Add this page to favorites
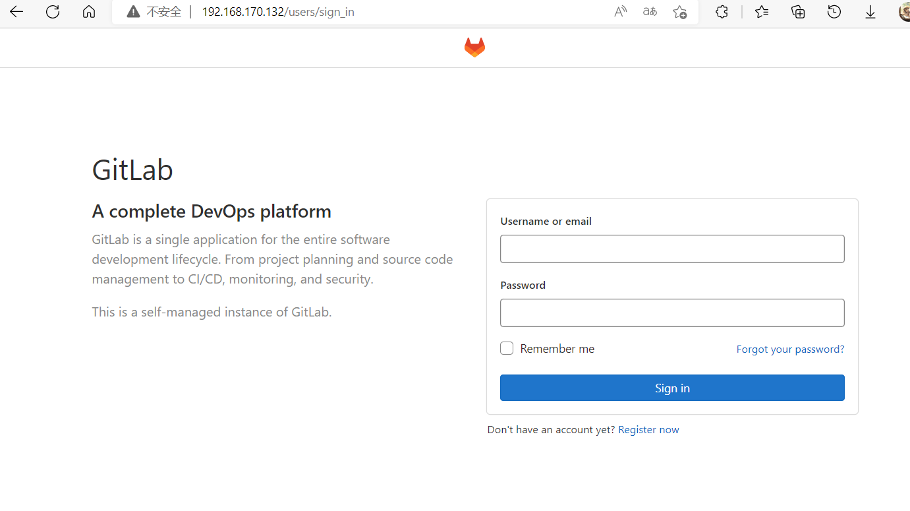Viewport: 910px width, 511px height. pyautogui.click(x=680, y=12)
